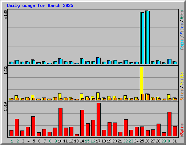Click the 'KBytes' legend label
This screenshot has width=186, height=145.
click(182, 130)
